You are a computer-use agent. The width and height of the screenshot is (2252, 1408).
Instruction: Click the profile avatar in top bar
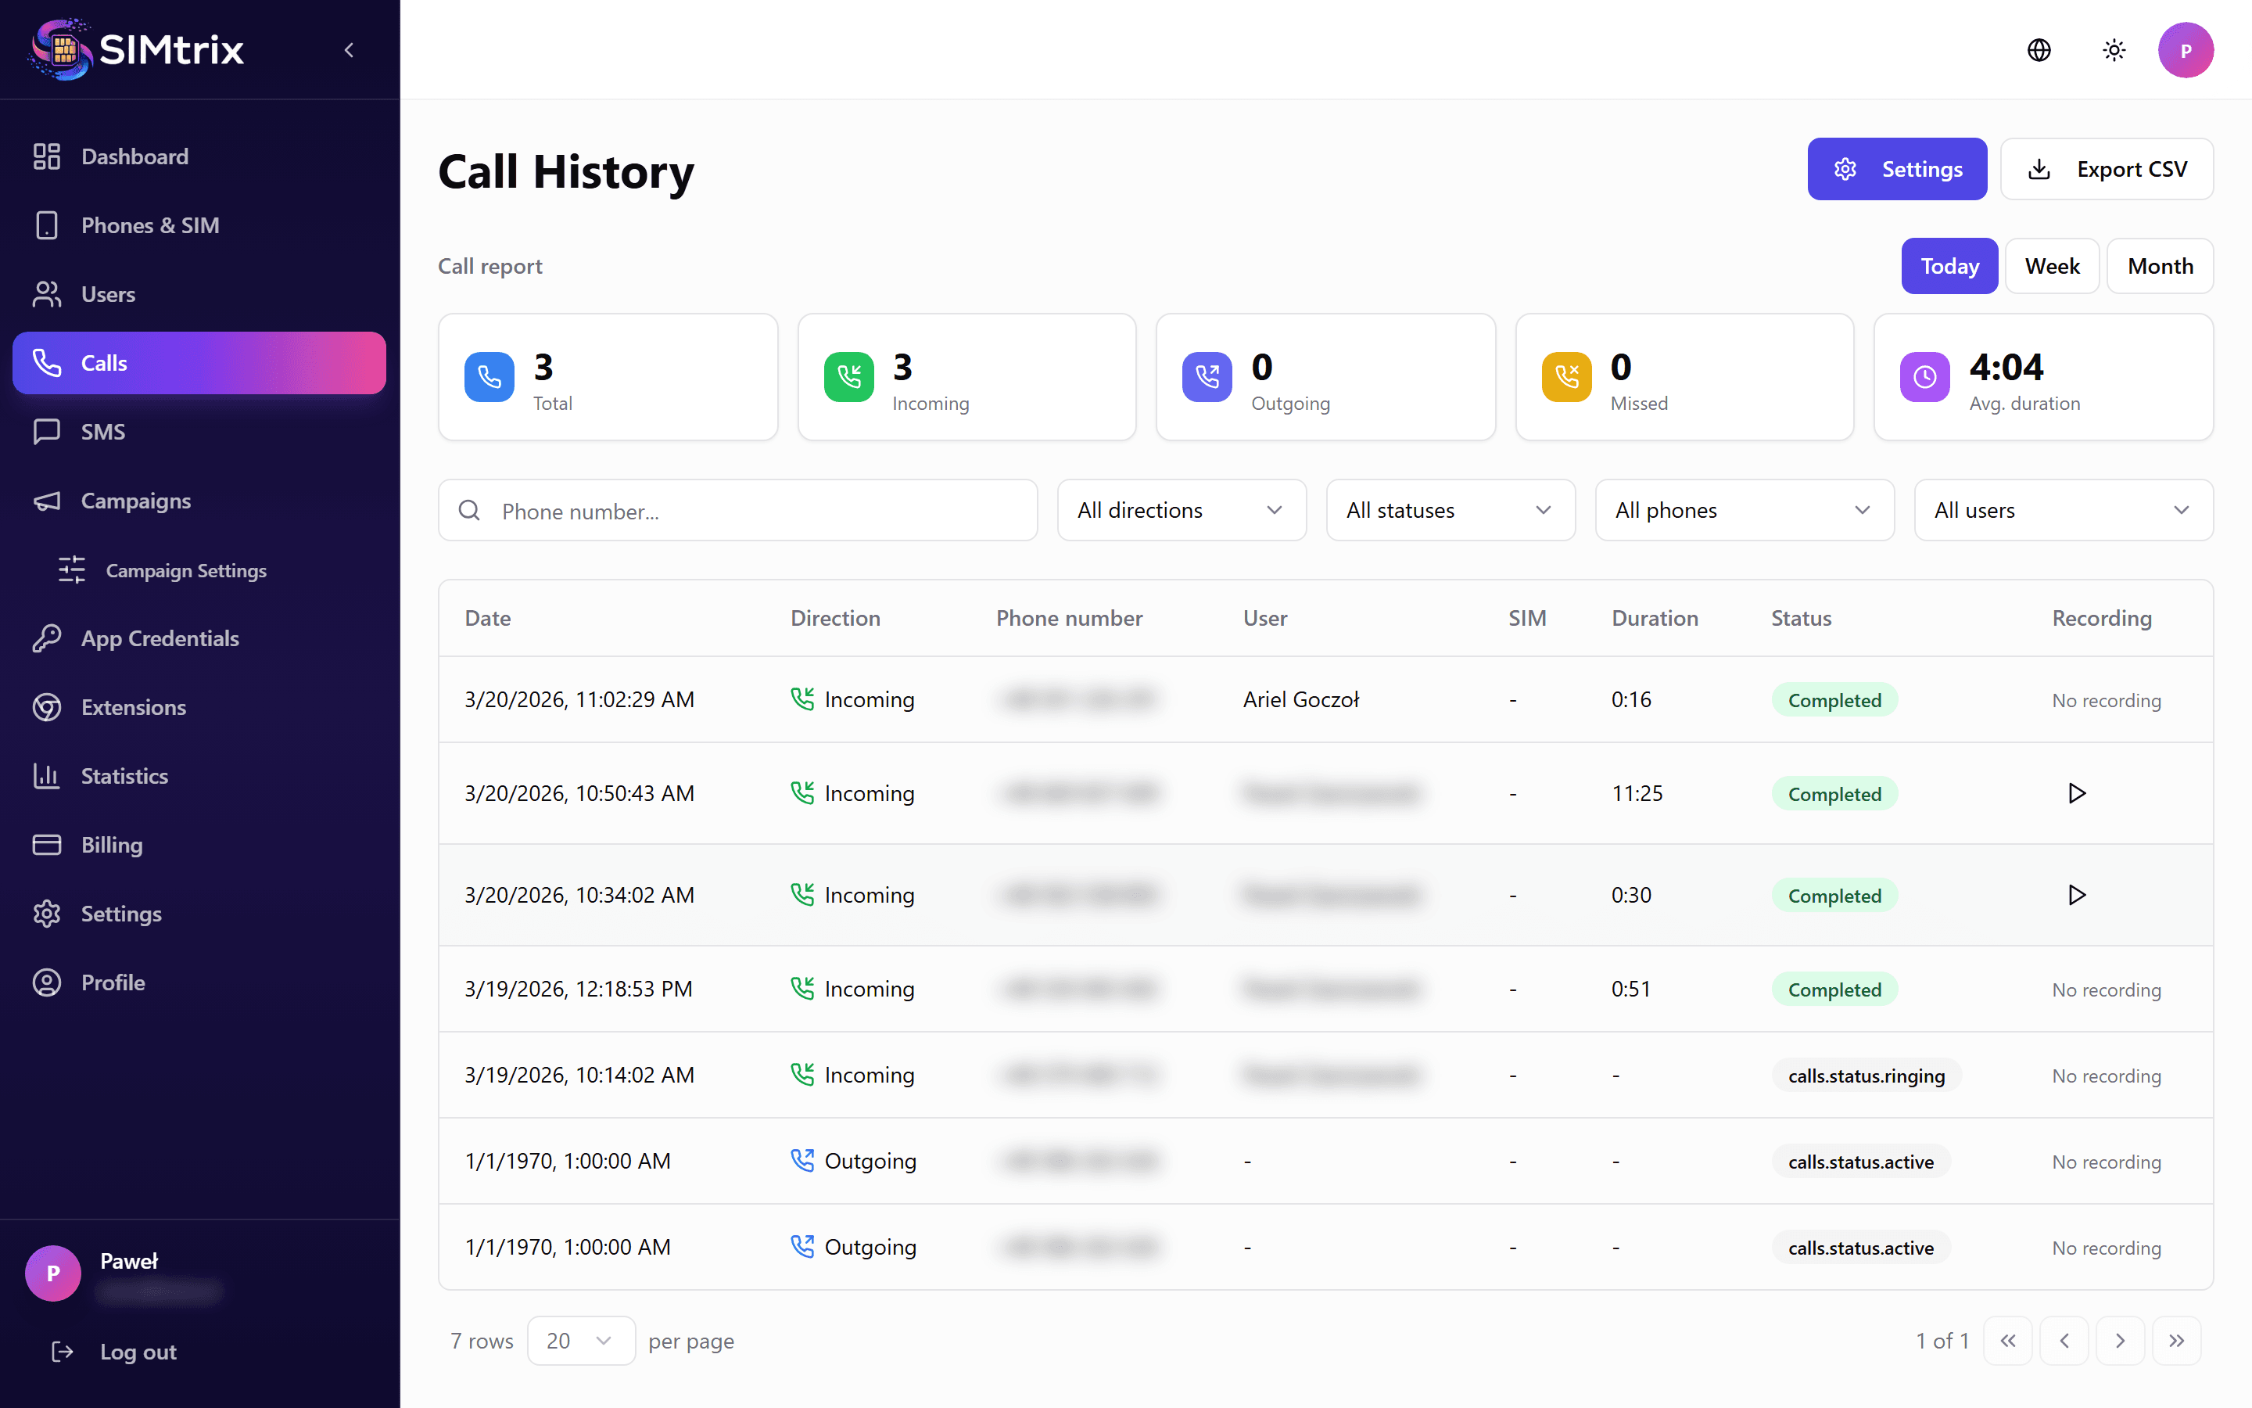pyautogui.click(x=2185, y=50)
